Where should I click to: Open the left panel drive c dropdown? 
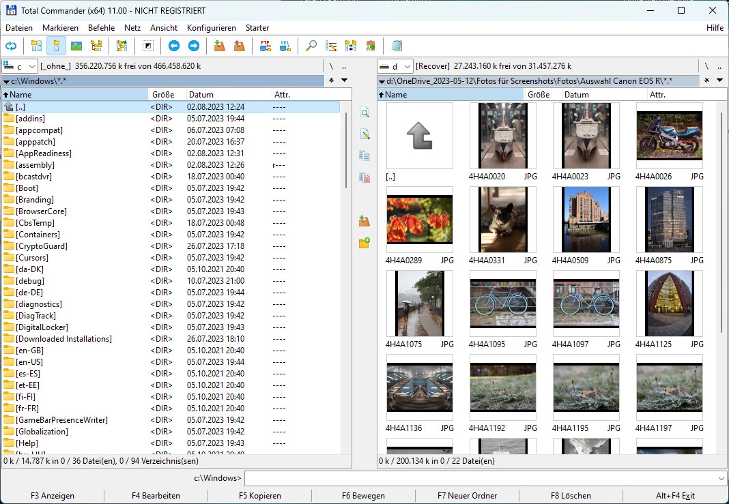[x=19, y=66]
